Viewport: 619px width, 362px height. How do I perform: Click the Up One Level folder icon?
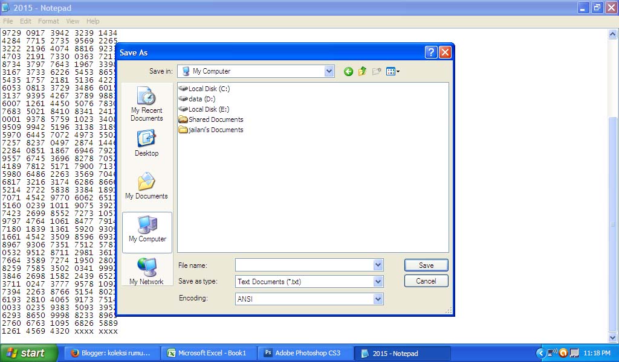363,71
